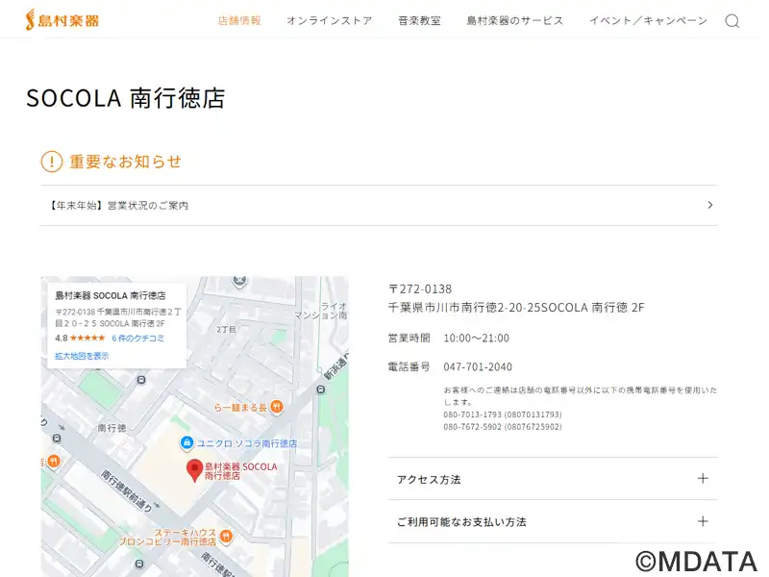The width and height of the screenshot is (769, 577).
Task: Click the bus stop icon near 新浜通り
Action: [x=321, y=389]
